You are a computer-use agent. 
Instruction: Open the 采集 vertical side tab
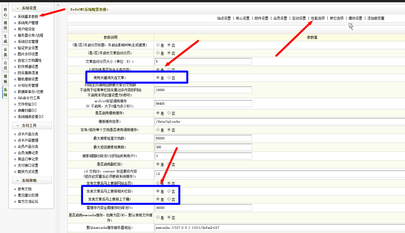coord(5,52)
